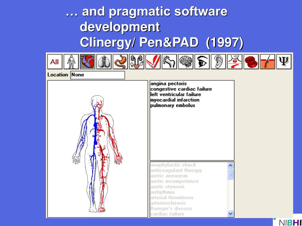
Task: Choose arrhythmia in lower list
Action: coord(163,192)
